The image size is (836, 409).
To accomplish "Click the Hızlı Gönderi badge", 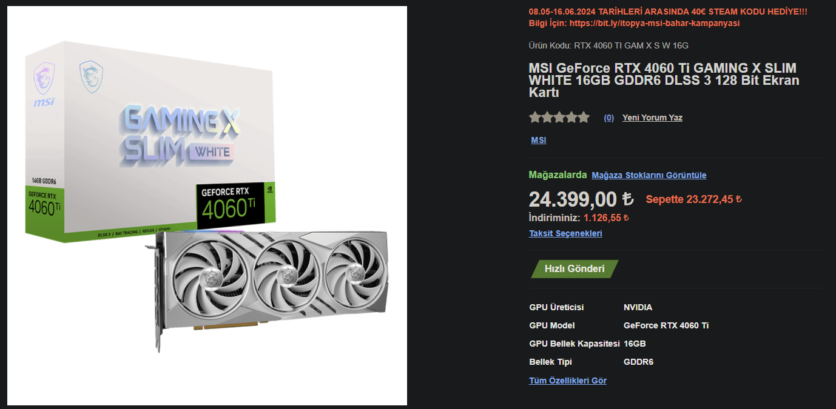I will pos(575,269).
